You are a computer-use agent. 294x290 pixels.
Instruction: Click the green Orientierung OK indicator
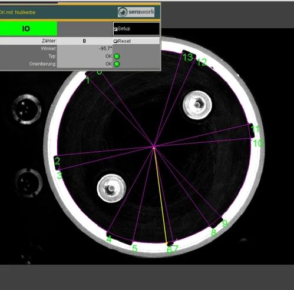117,64
